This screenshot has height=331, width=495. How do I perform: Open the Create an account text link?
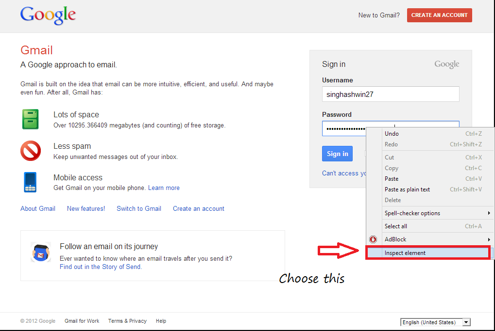click(x=199, y=208)
